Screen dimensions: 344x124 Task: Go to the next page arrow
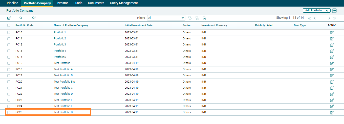point(329,18)
